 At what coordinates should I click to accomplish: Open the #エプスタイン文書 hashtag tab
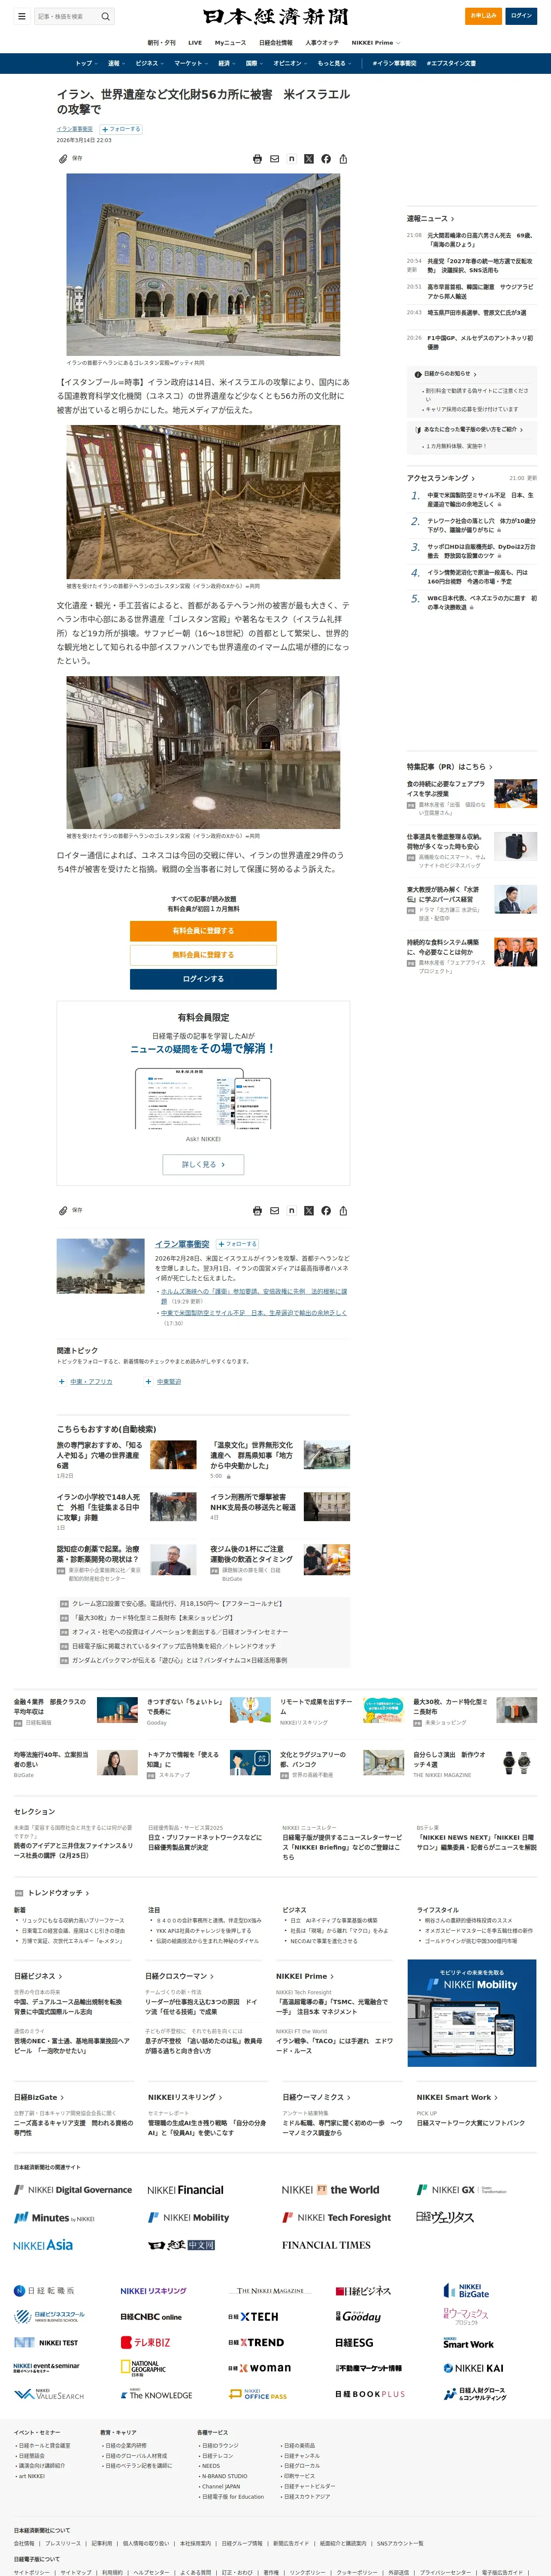451,63
